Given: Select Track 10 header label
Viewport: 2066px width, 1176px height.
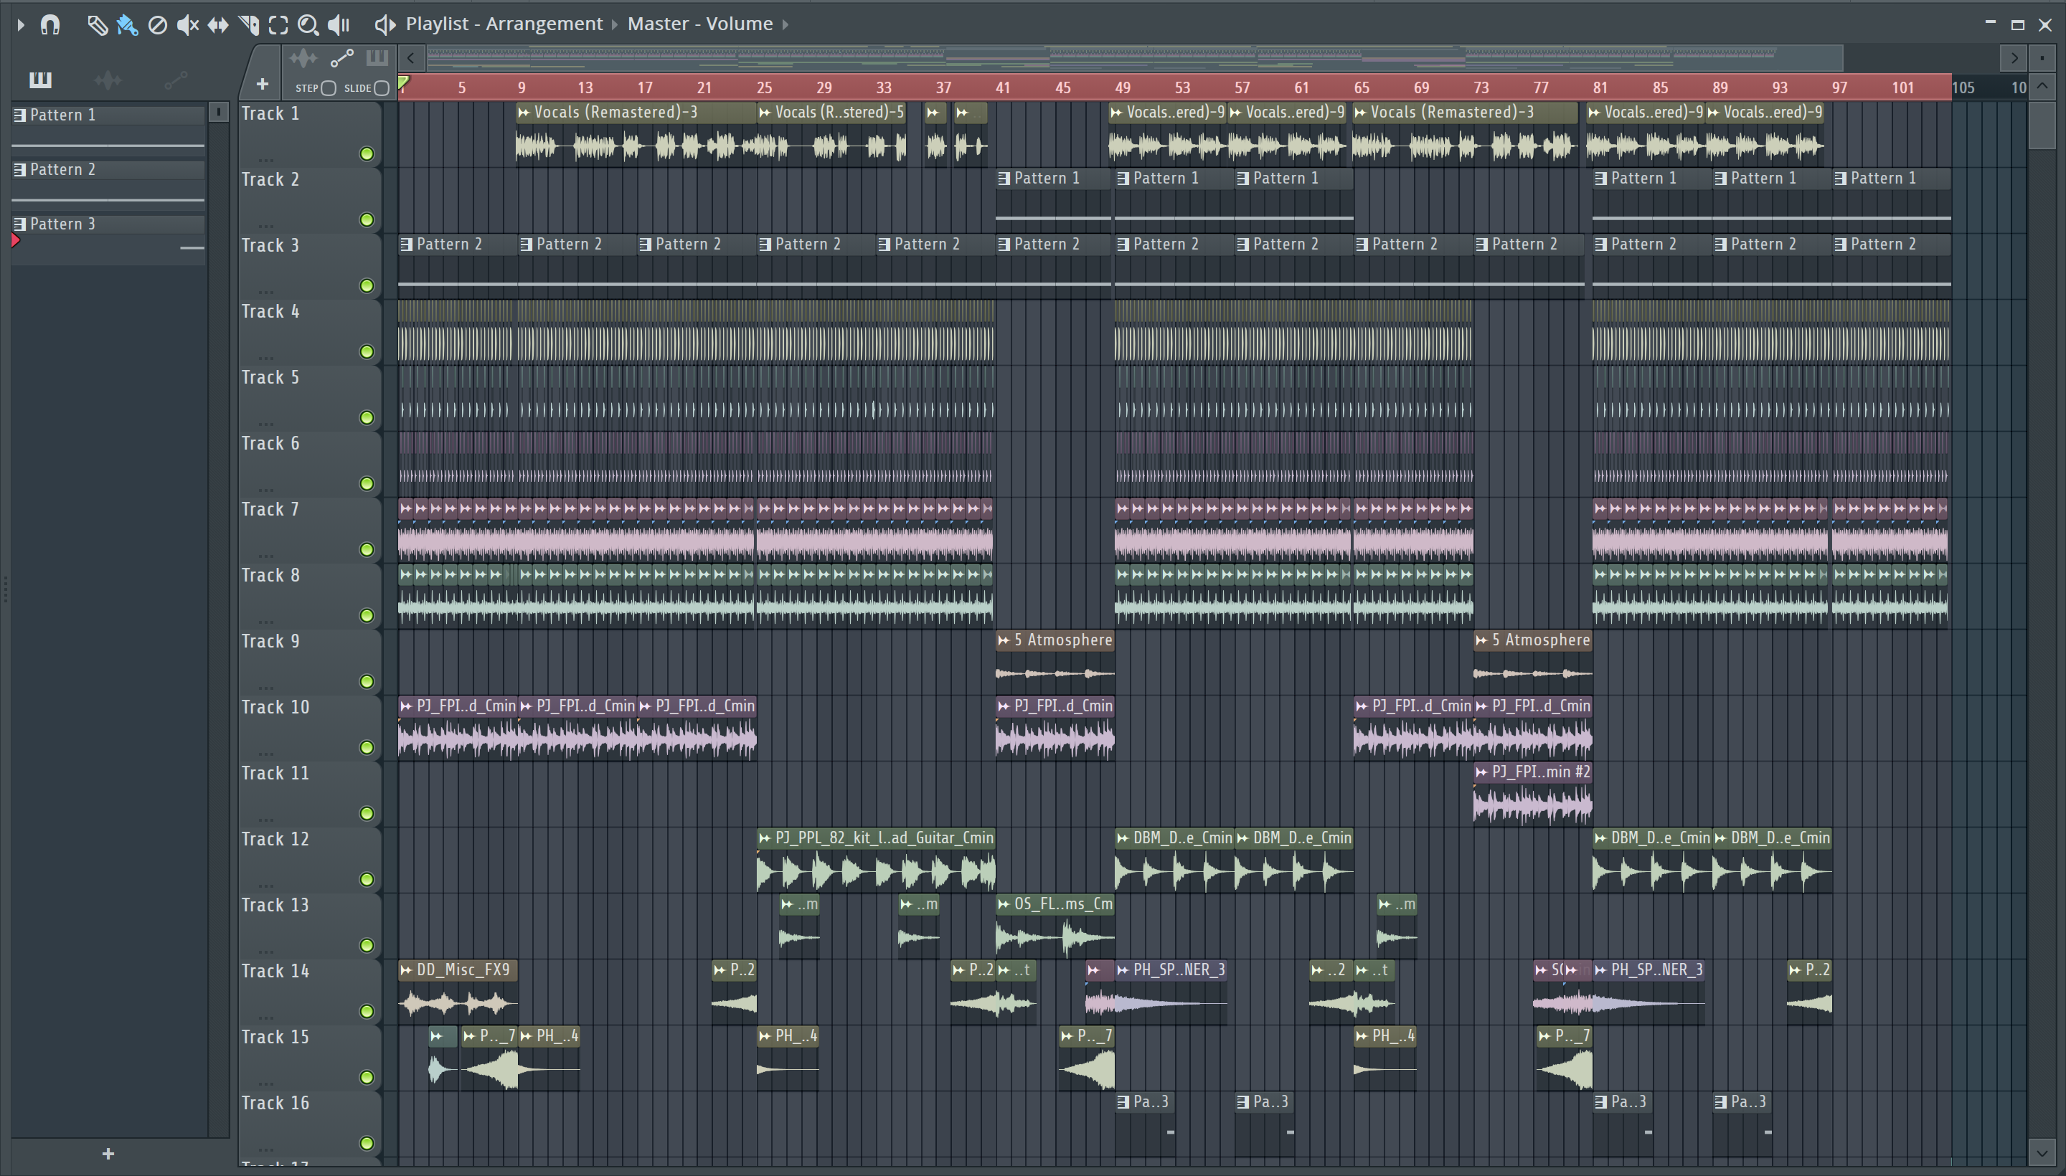Looking at the screenshot, I should [x=275, y=707].
